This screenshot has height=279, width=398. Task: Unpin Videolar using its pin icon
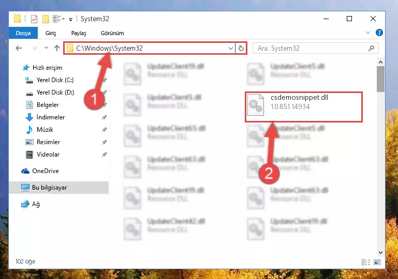coord(105,154)
